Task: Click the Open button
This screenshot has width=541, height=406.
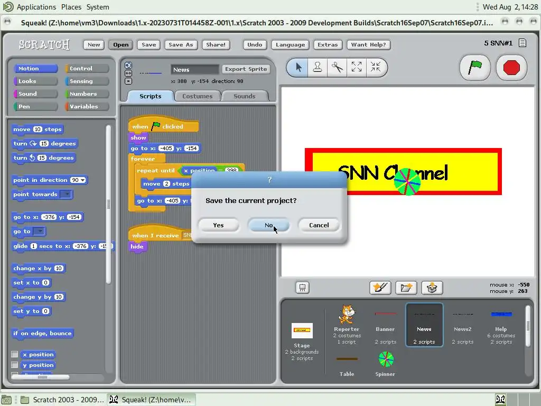Action: [121, 44]
